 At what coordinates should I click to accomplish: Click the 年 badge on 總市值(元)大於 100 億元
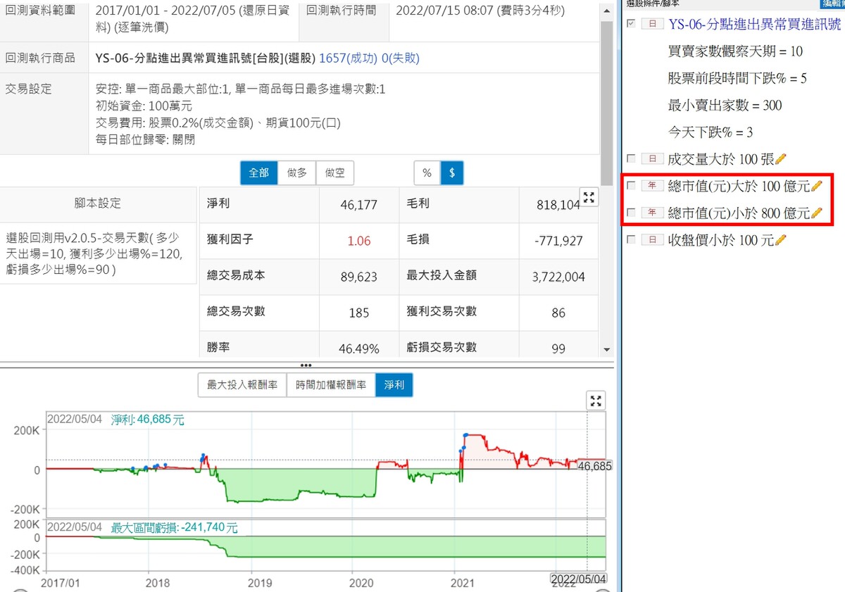click(653, 186)
